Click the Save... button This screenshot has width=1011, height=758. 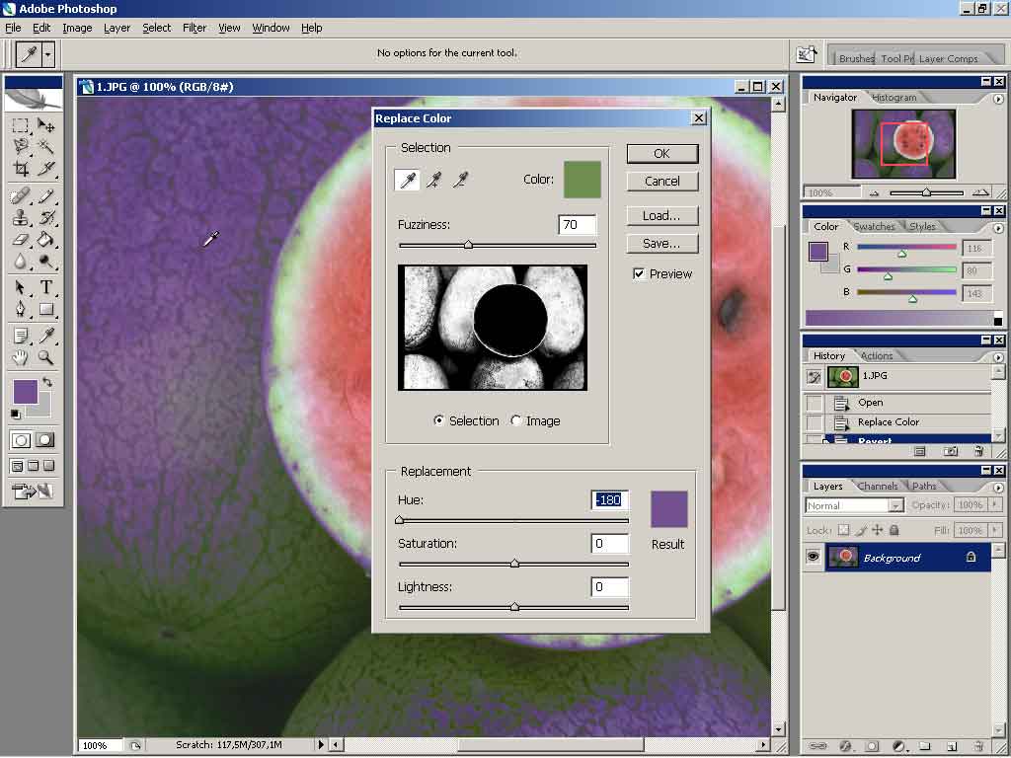662,244
